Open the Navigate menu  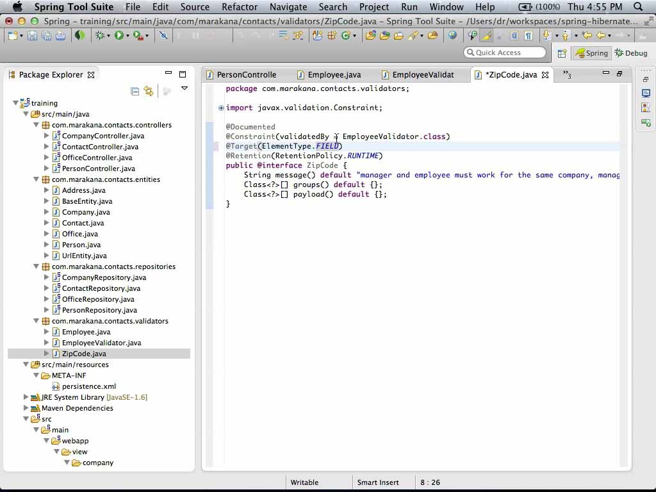pyautogui.click(x=288, y=6)
